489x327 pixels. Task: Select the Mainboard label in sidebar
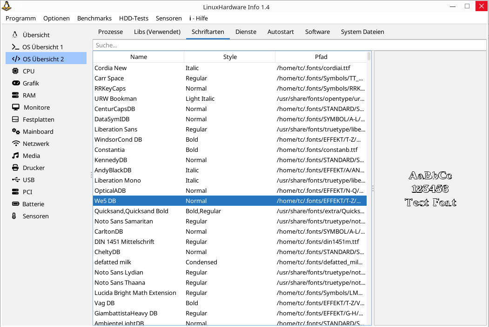click(38, 131)
